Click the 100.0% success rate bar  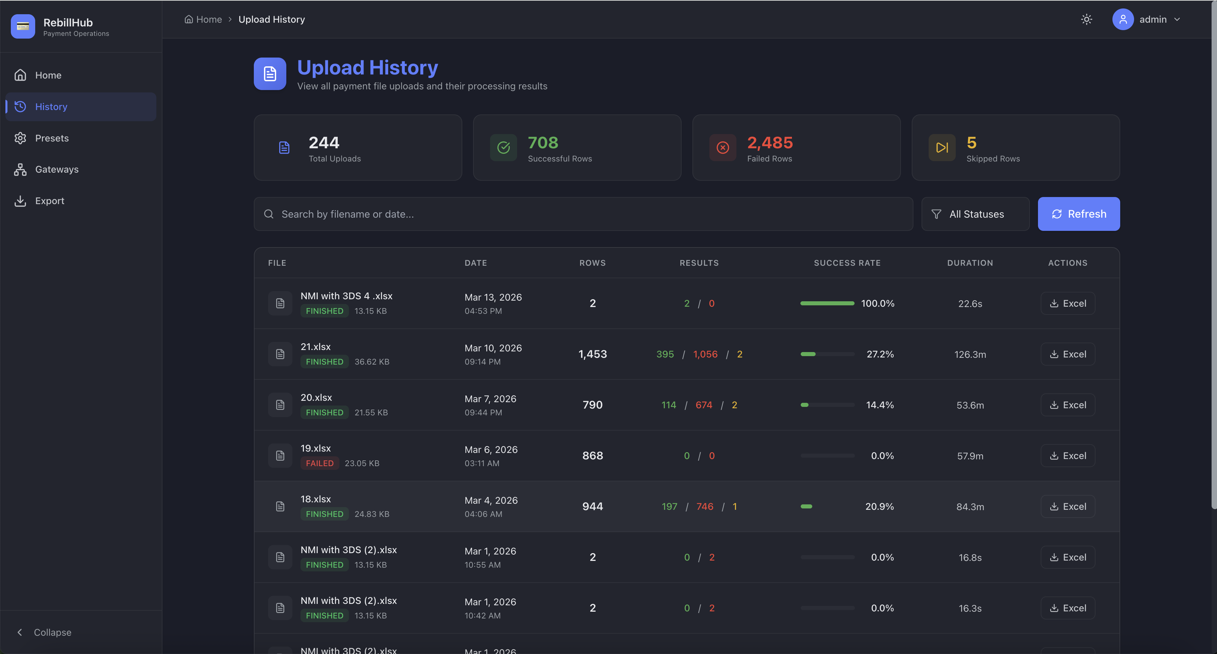[x=827, y=303]
